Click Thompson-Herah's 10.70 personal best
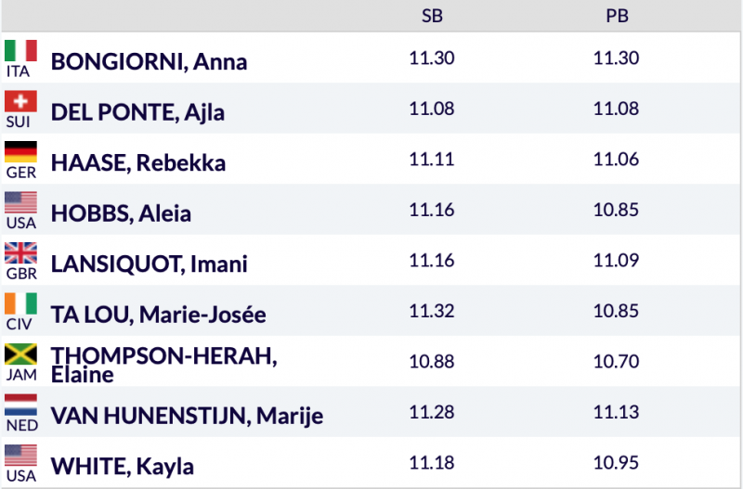Viewport: 743px width, 489px height. click(616, 360)
